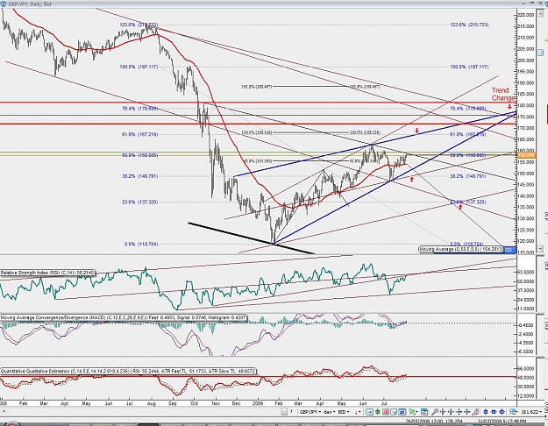548x426 pixels.
Task: Click the chart window icon in title bar
Action: click(3, 4)
